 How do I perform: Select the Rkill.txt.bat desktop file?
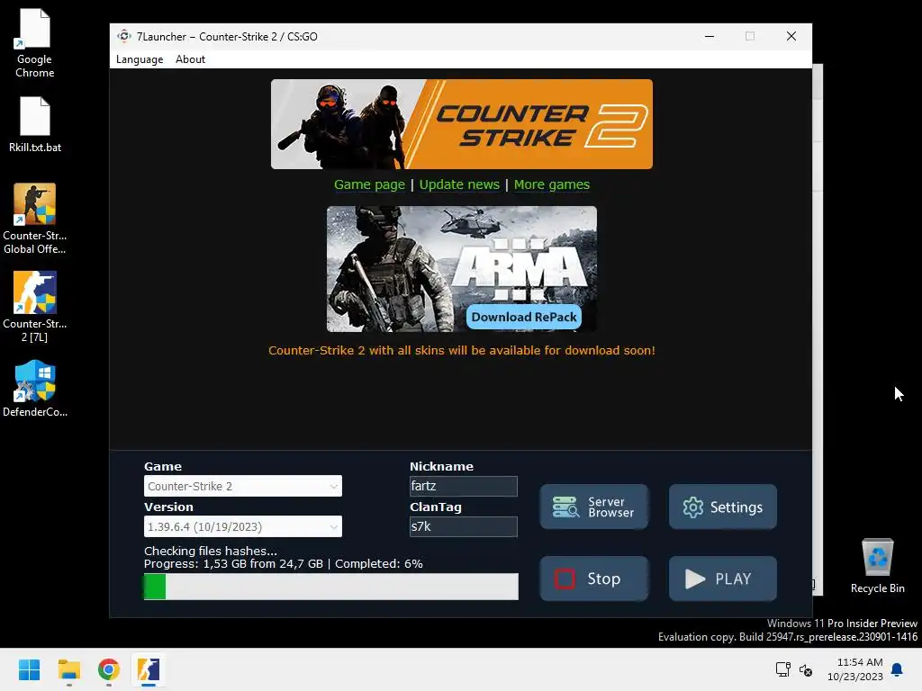tap(35, 124)
